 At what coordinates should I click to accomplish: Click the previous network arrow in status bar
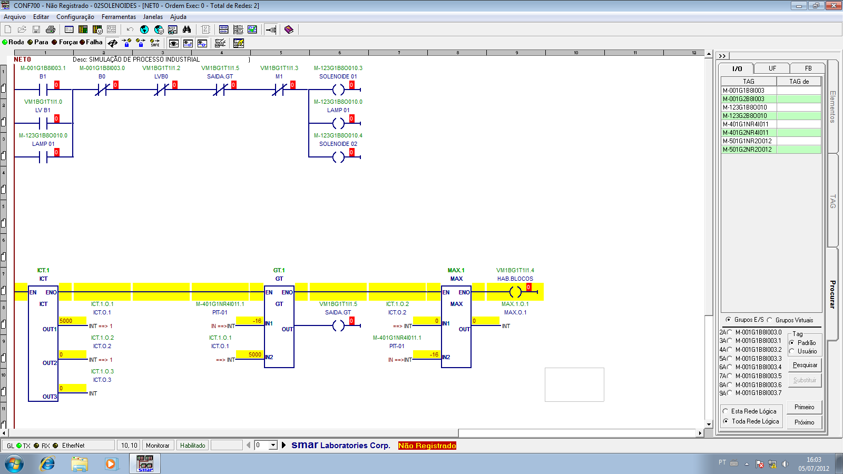click(249, 446)
